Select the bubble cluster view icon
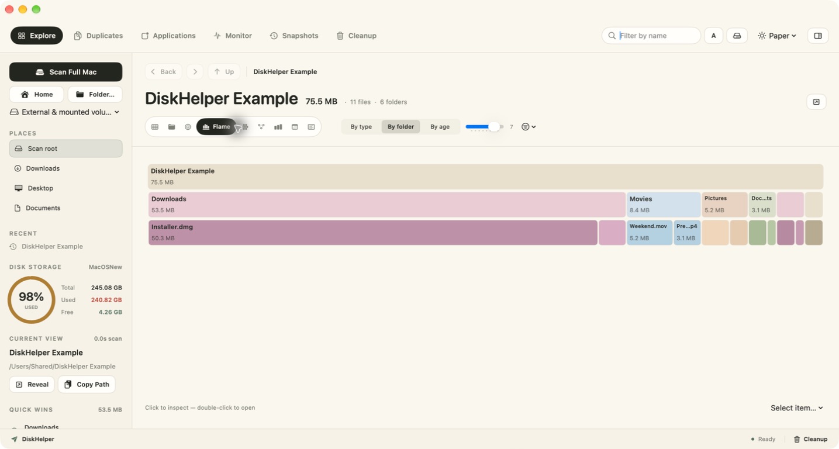The image size is (839, 449). coord(245,127)
